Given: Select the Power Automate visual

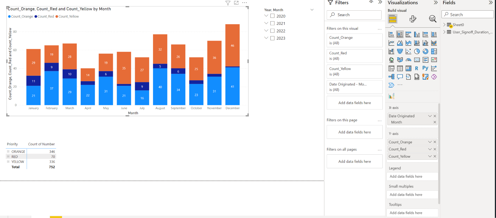Looking at the screenshot, I should click(391, 85).
